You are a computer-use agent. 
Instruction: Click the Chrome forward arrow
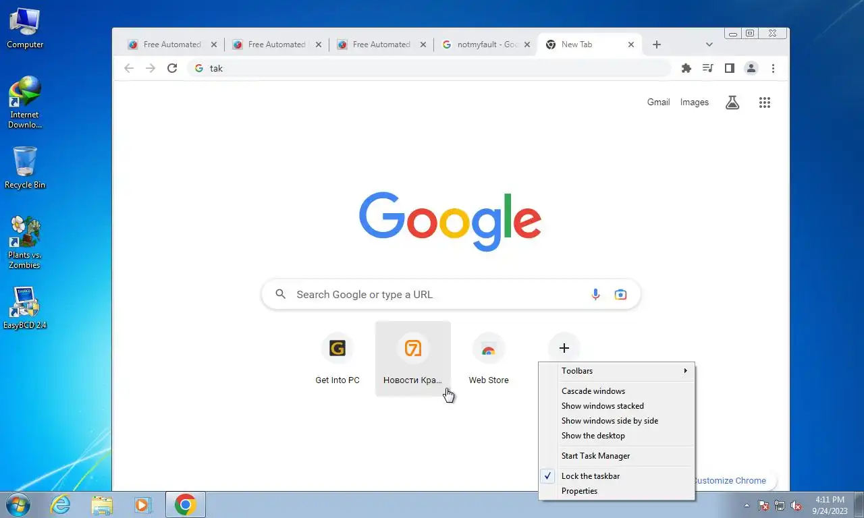coord(151,68)
